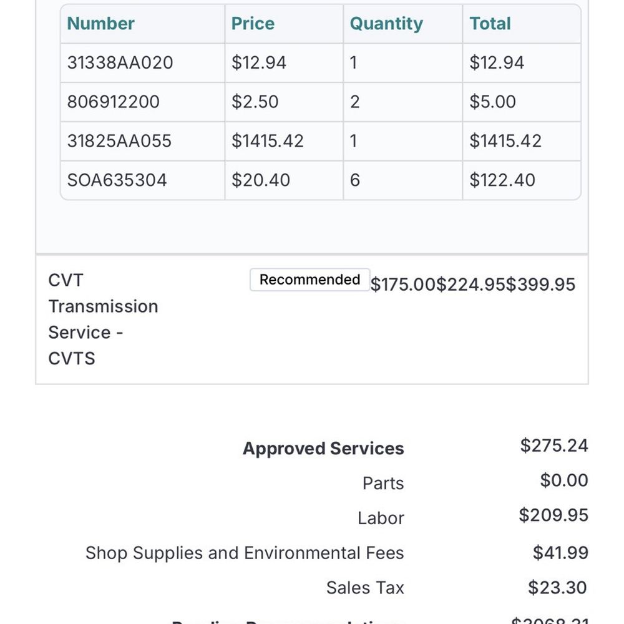Select the $399.95 service total
The width and height of the screenshot is (624, 624).
coord(540,285)
